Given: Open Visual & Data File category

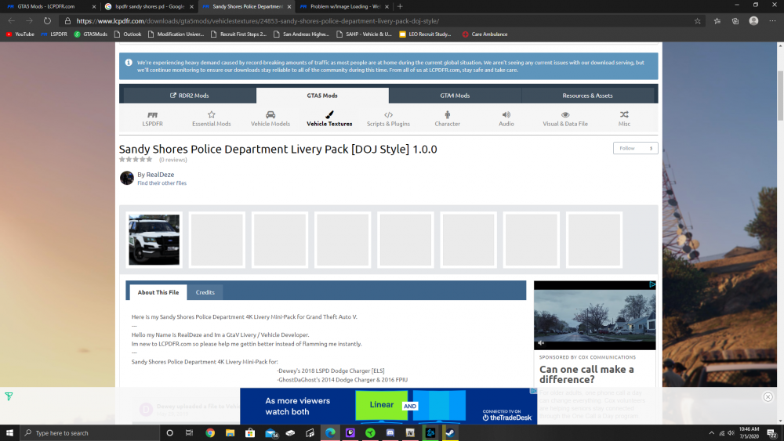Looking at the screenshot, I should (x=565, y=119).
